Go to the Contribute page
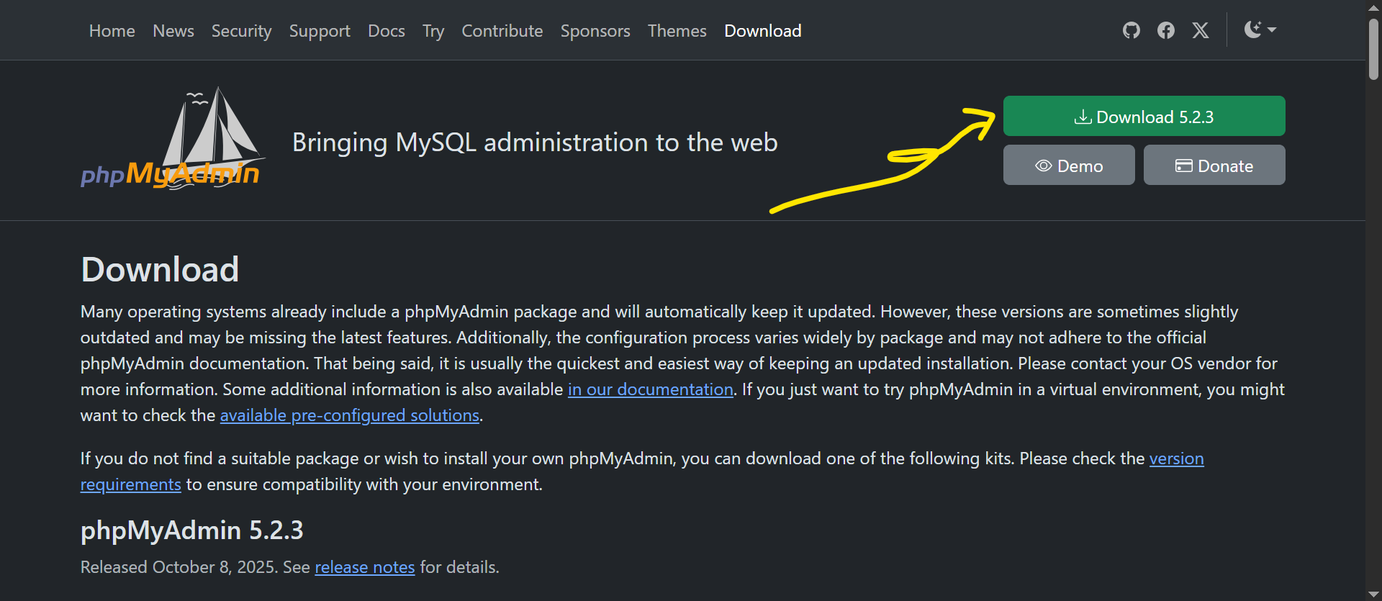Viewport: 1382px width, 601px height. pos(502,31)
